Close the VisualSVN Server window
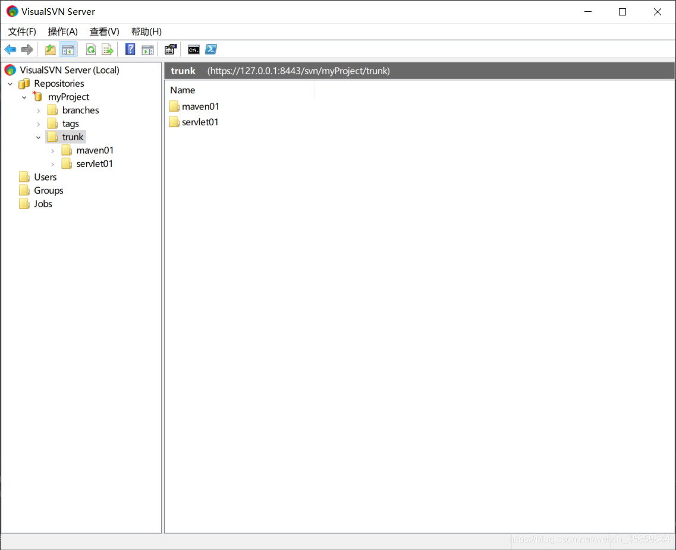The width and height of the screenshot is (676, 550). [x=658, y=12]
